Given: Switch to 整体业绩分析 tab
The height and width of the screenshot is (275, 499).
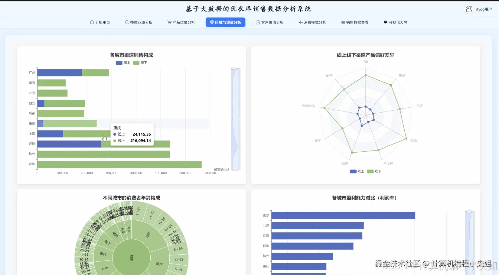Looking at the screenshot, I should (x=139, y=22).
